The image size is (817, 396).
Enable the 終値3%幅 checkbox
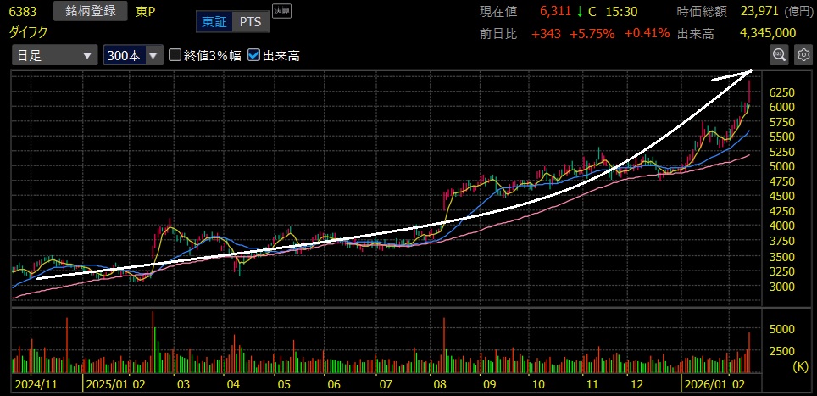(175, 56)
